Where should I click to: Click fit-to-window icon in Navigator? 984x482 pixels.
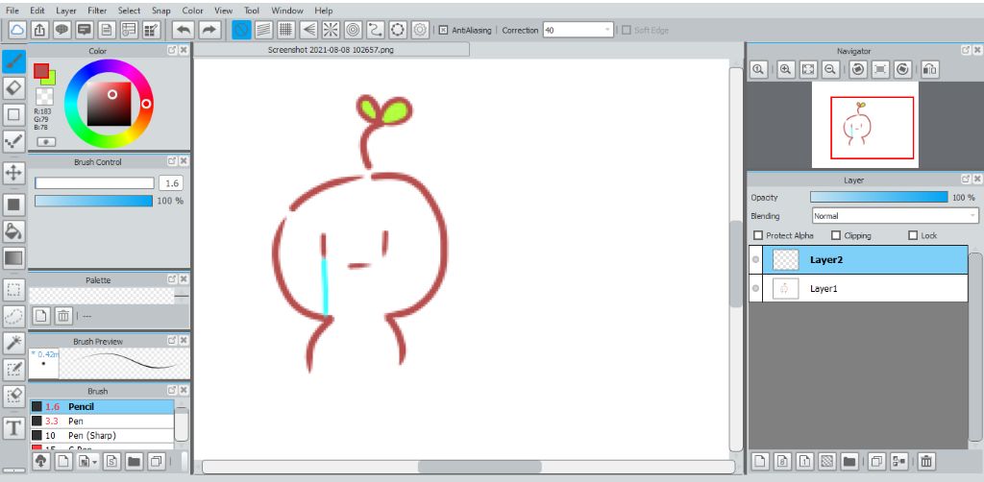coord(807,69)
